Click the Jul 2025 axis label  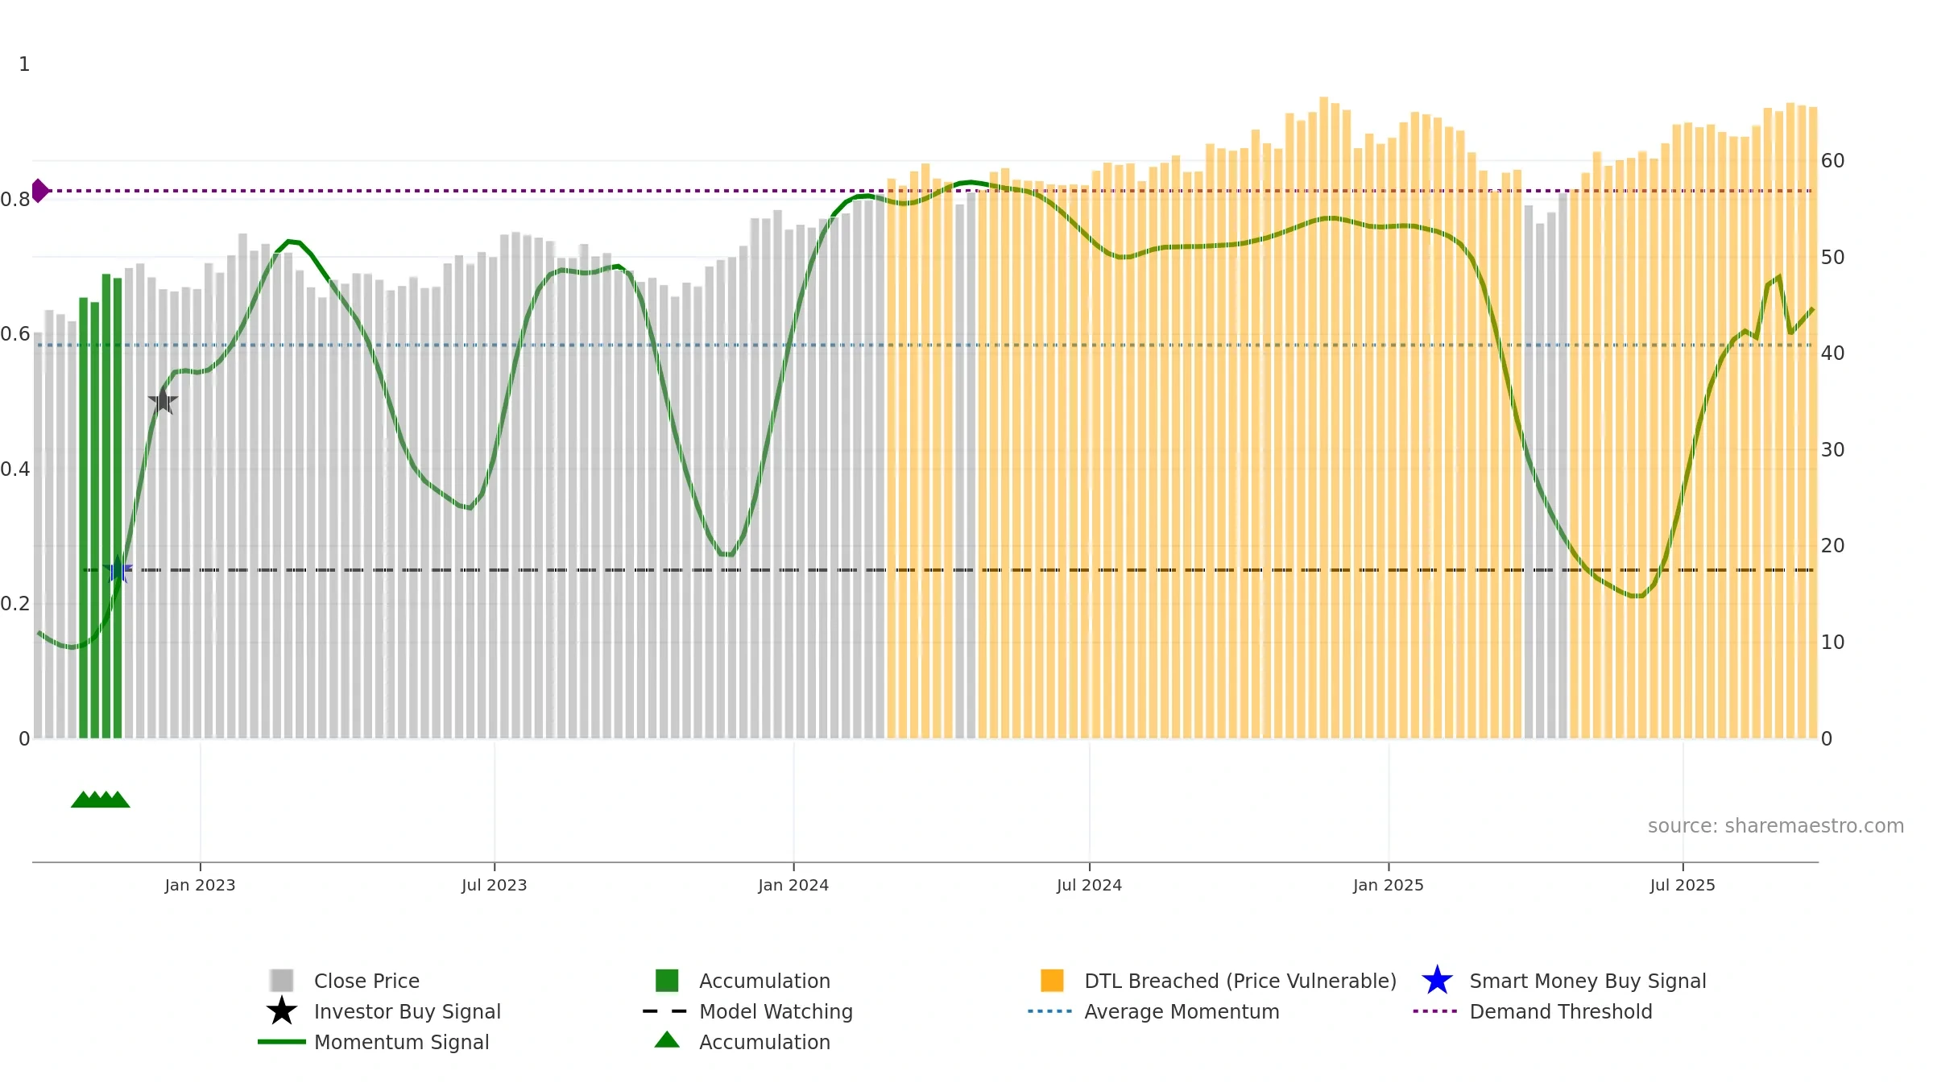[1683, 885]
